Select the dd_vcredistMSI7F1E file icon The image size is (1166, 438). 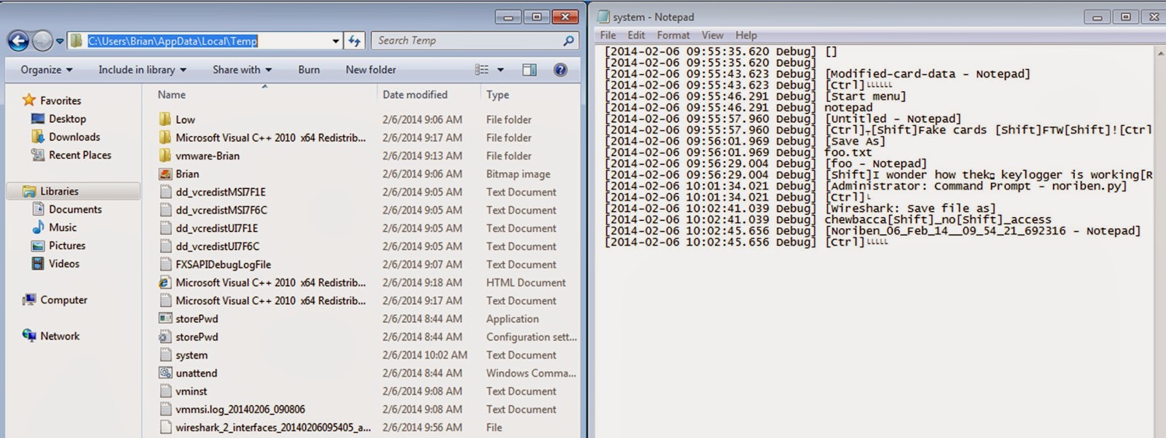pos(165,192)
